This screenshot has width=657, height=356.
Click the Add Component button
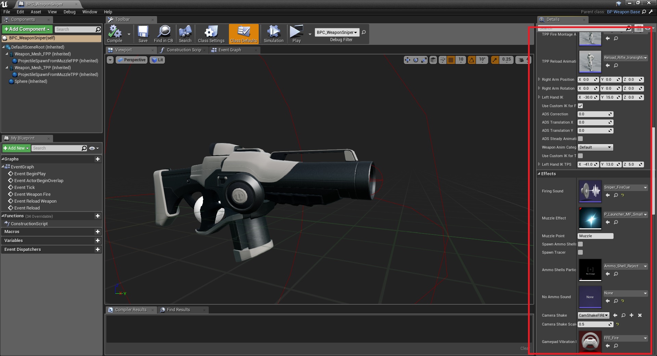click(x=27, y=29)
